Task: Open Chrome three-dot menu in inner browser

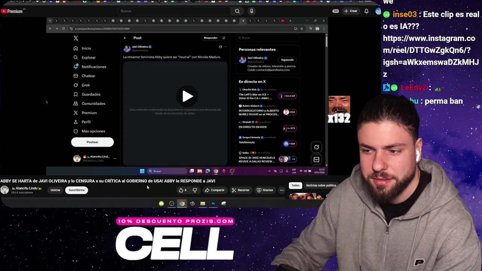Action: pyautogui.click(x=323, y=29)
